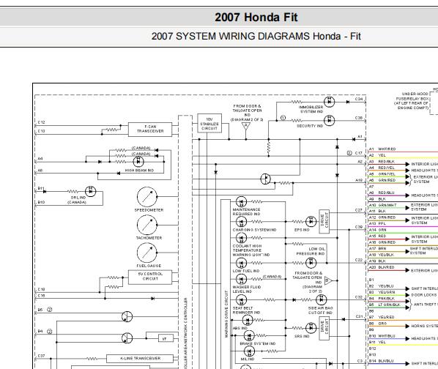
Task: Select the C22 terminal label
Action: [359, 260]
